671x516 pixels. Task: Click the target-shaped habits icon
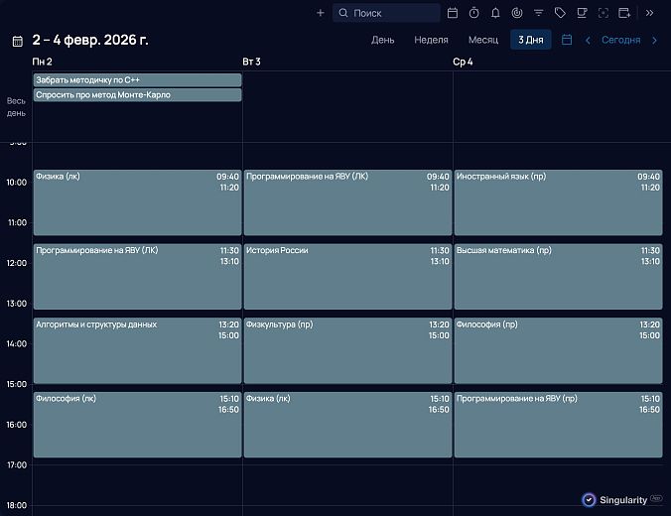517,13
